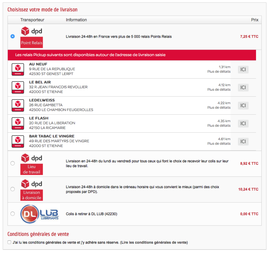The height and width of the screenshot is (253, 268).
Task: Click the pickup icon beside BAR TABAC LE VINGRE
Action: click(x=18, y=141)
